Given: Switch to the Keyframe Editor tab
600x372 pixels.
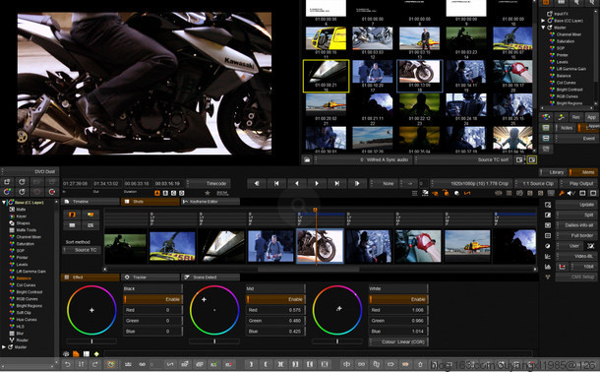Looking at the screenshot, I should point(210,202).
